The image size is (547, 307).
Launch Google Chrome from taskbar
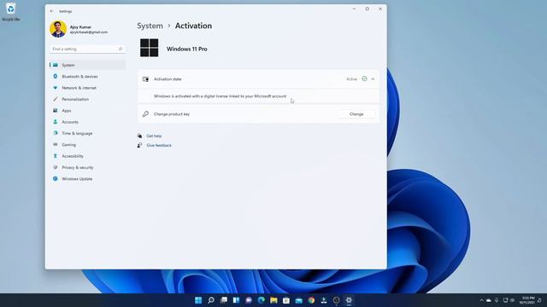pos(311,300)
